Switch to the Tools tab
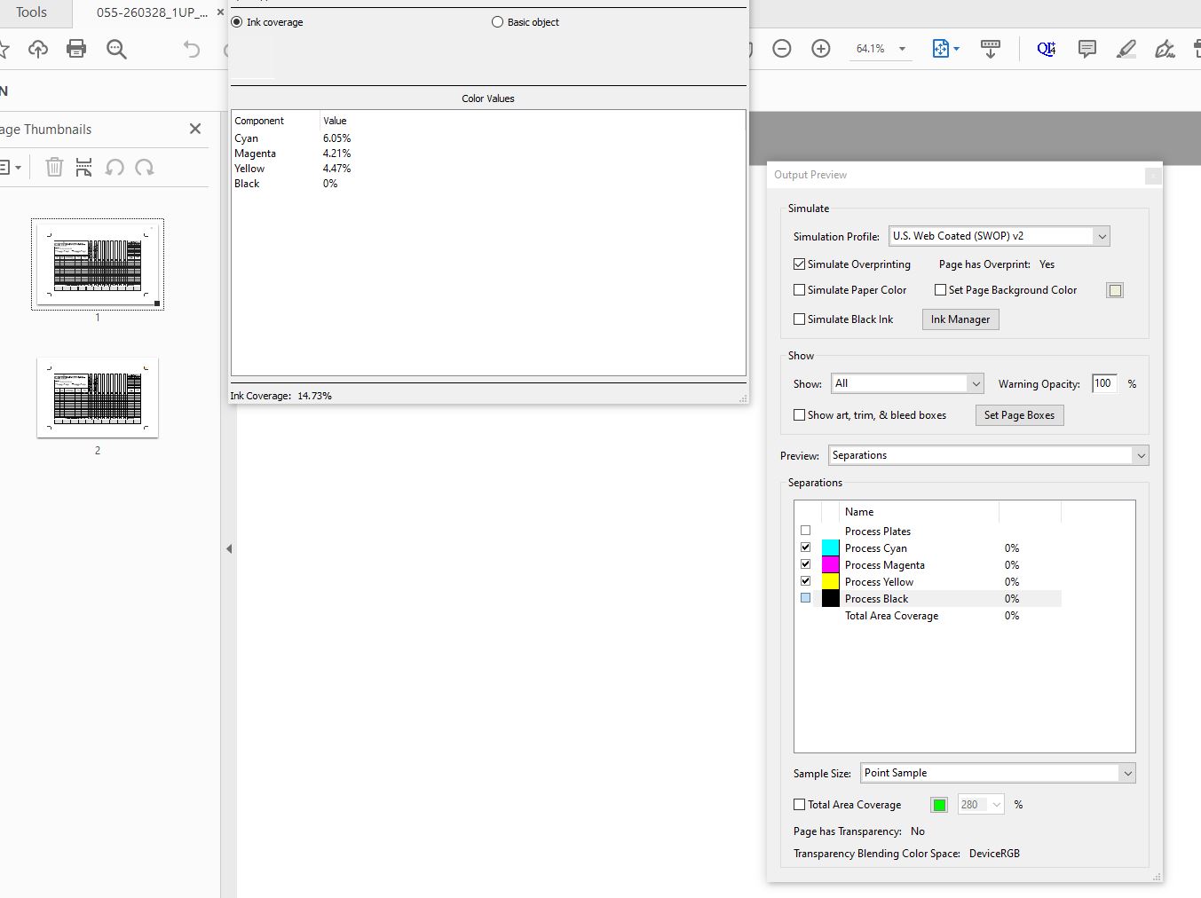Viewport: 1201px width, 898px height. (31, 12)
